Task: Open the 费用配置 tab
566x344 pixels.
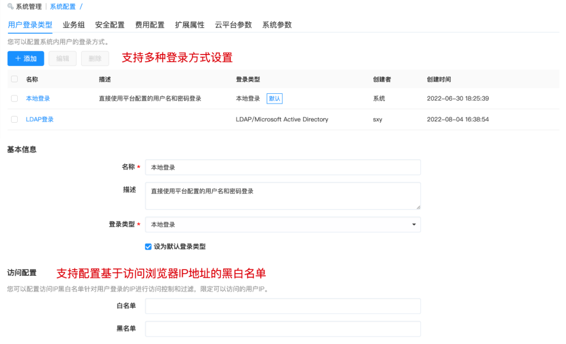Action: [x=150, y=25]
